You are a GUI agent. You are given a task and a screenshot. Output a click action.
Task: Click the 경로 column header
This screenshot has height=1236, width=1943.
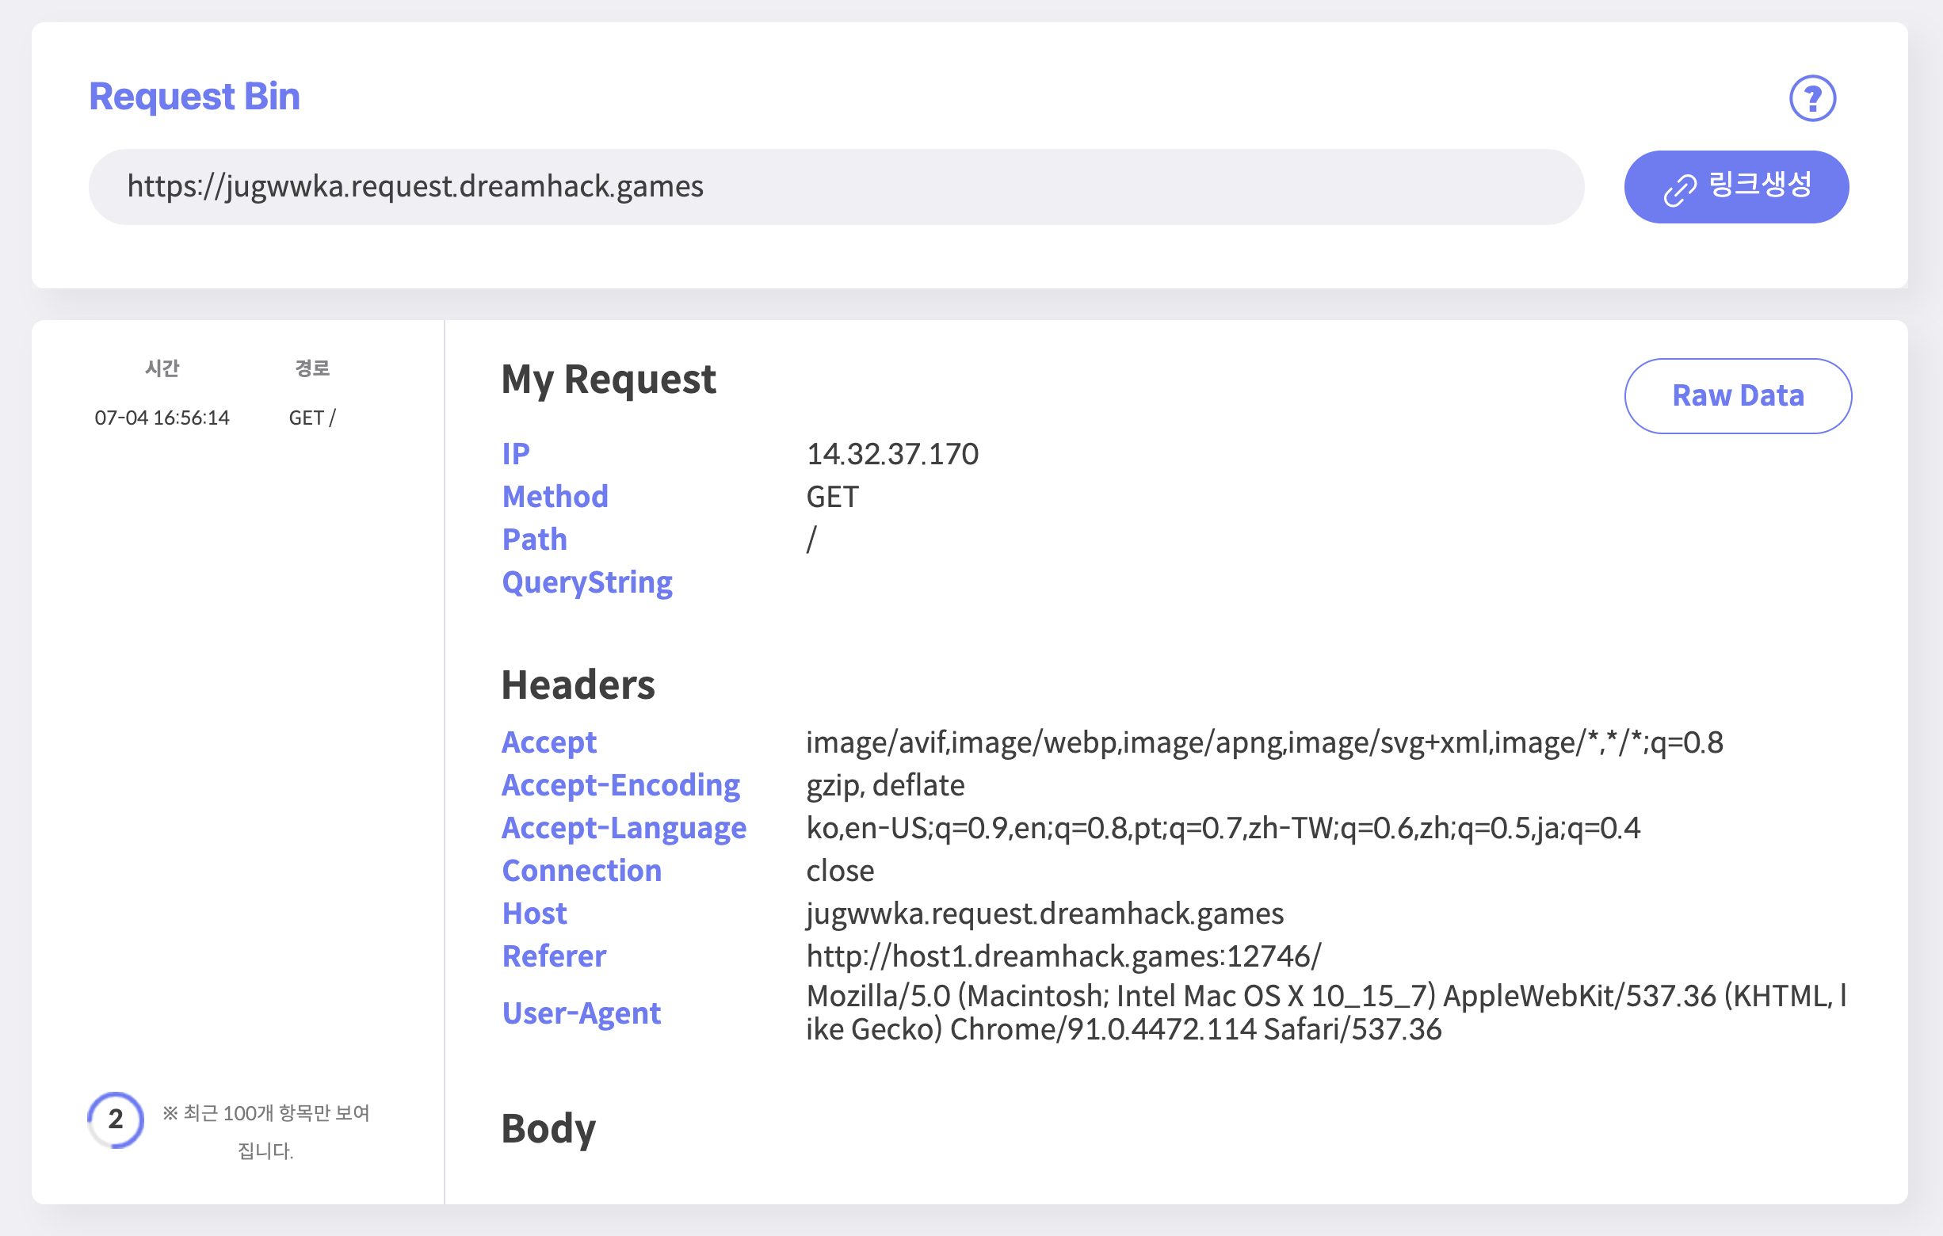314,367
